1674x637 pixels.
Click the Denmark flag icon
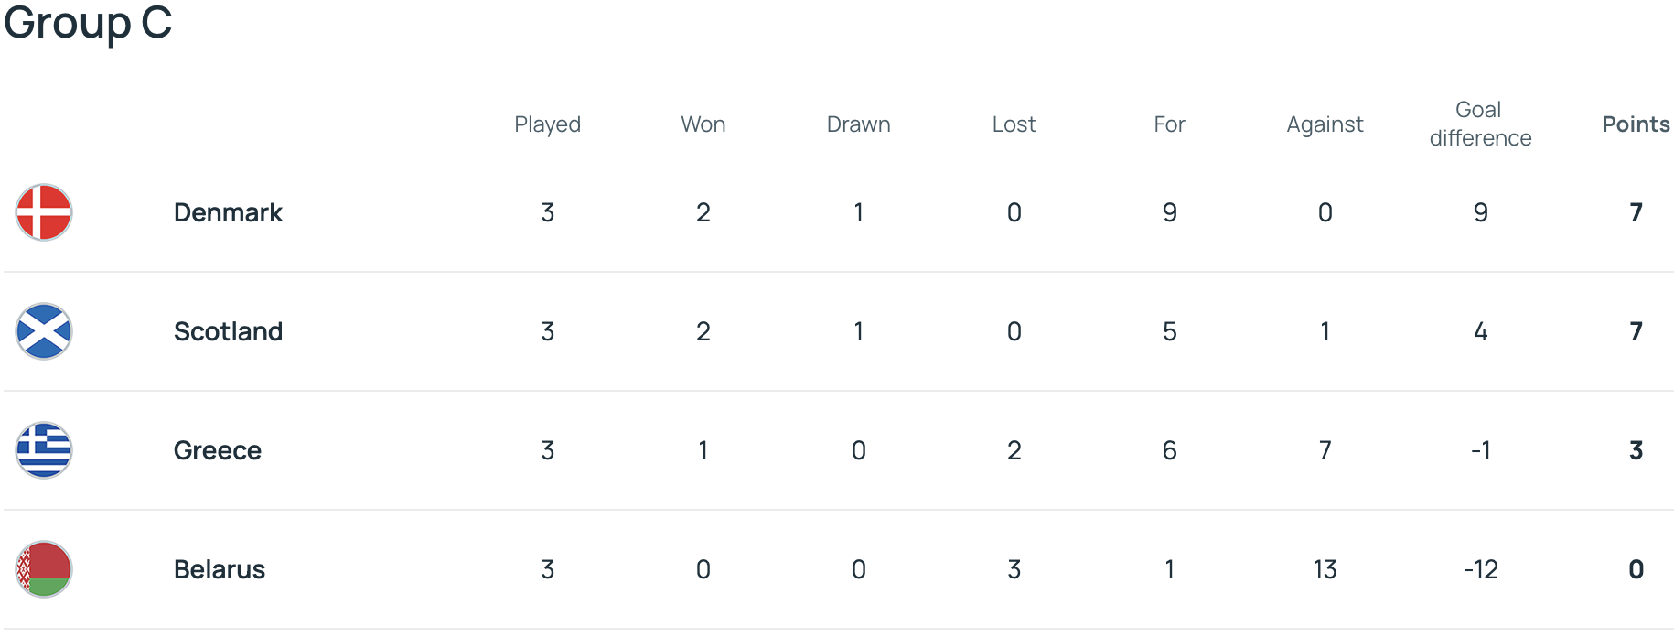pyautogui.click(x=44, y=212)
